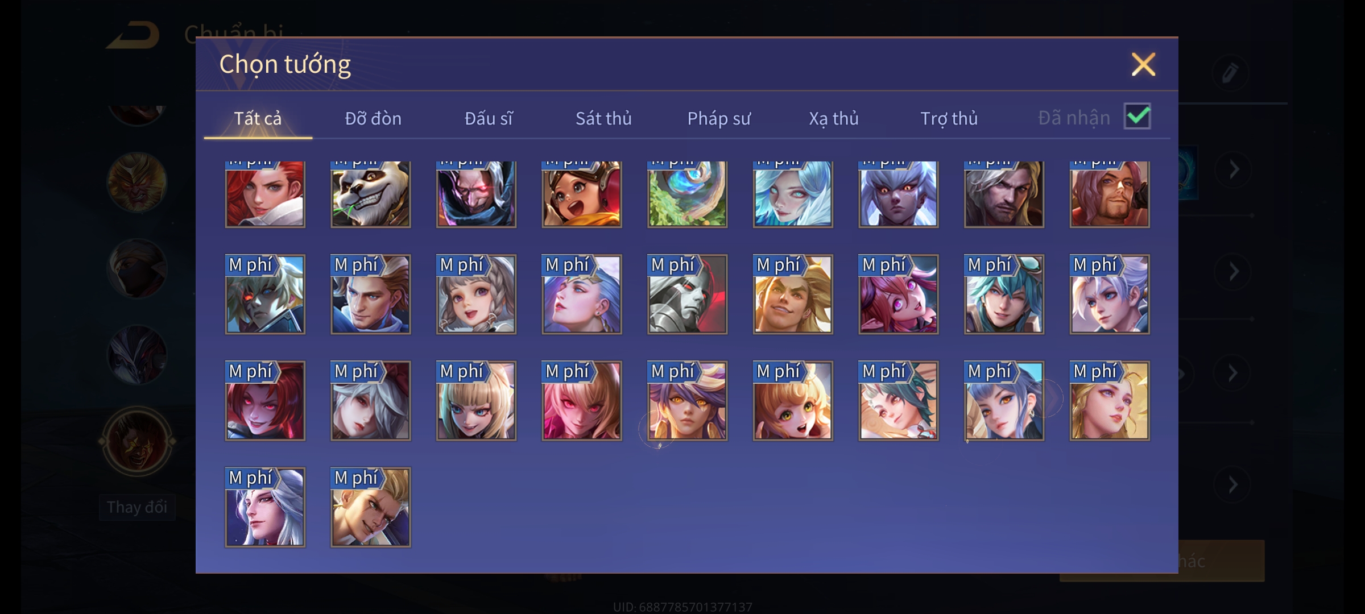Image resolution: width=1365 pixels, height=614 pixels.
Task: Pick the pink-horned demon girl hero
Action: pyautogui.click(x=898, y=294)
